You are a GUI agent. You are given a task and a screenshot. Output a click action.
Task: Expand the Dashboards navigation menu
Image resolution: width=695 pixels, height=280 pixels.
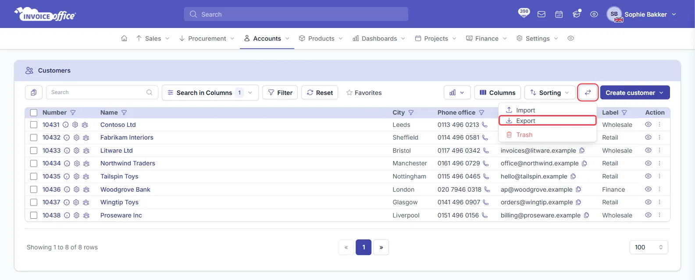click(x=379, y=38)
